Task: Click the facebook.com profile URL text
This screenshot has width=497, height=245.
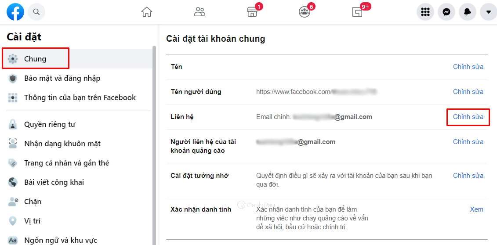Action: click(x=316, y=92)
